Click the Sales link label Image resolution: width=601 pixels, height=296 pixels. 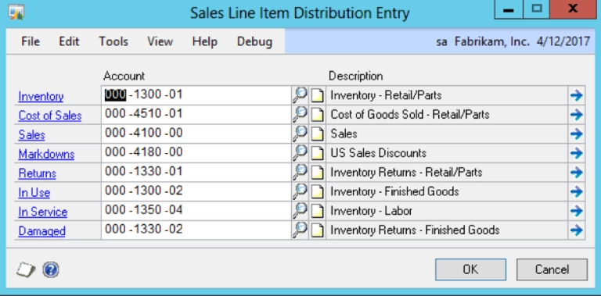point(32,134)
